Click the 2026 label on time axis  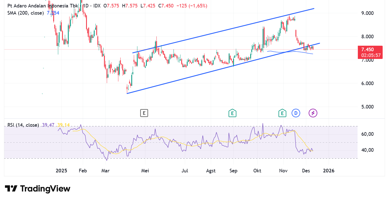coord(328,171)
